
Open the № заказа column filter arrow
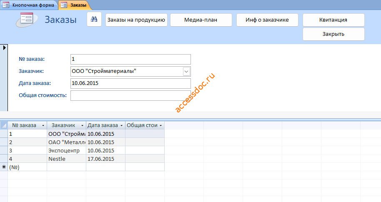43,125
